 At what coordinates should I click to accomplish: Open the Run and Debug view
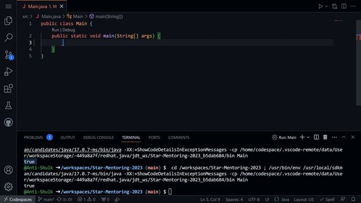[8, 72]
